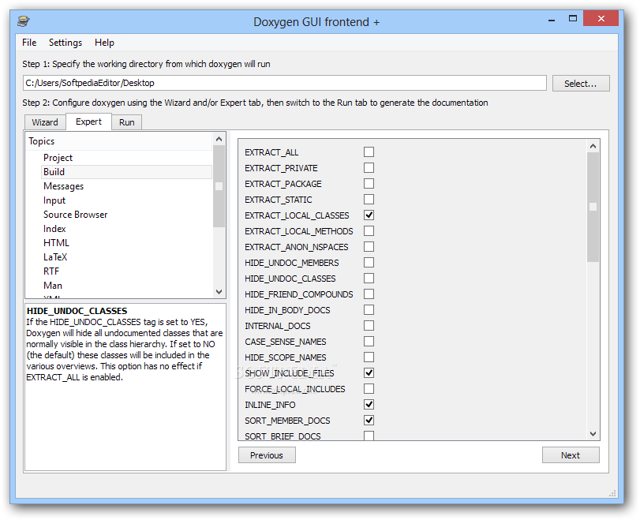Image resolution: width=640 pixels, height=520 pixels.
Task: Click the working directory path field
Action: point(285,83)
